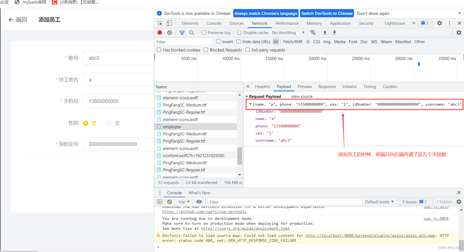This screenshot has height=252, width=464.
Task: Toggle the network filter funnel icon
Action: click(182, 32)
